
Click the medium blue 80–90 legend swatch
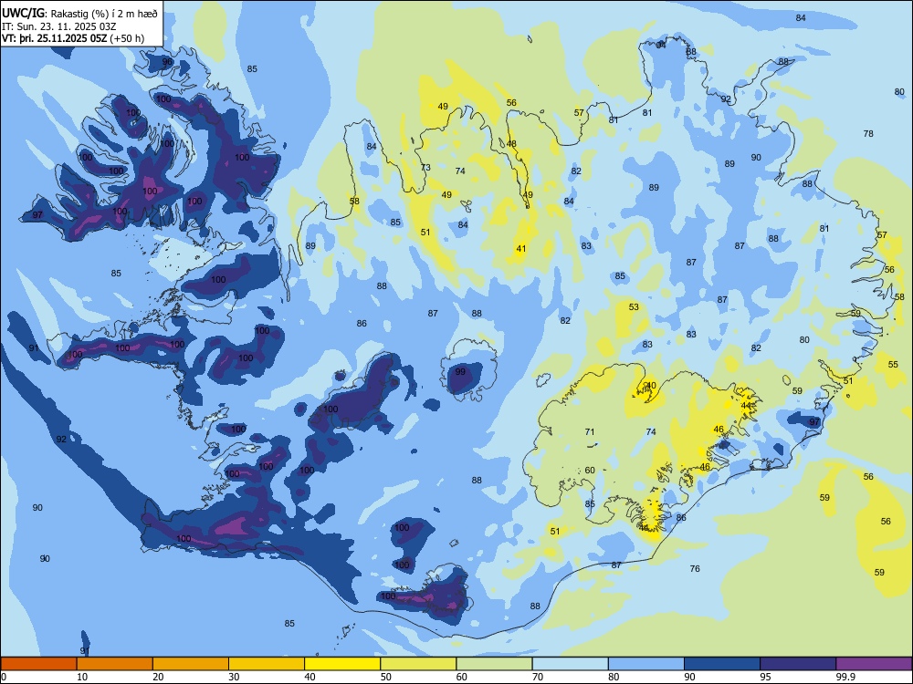click(x=646, y=664)
